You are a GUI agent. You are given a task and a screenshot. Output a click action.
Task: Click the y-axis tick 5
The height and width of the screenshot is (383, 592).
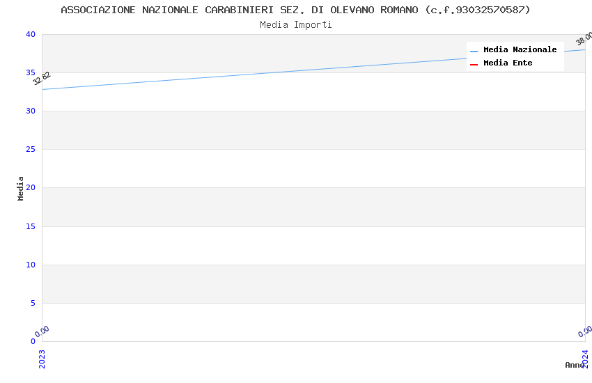(x=33, y=303)
